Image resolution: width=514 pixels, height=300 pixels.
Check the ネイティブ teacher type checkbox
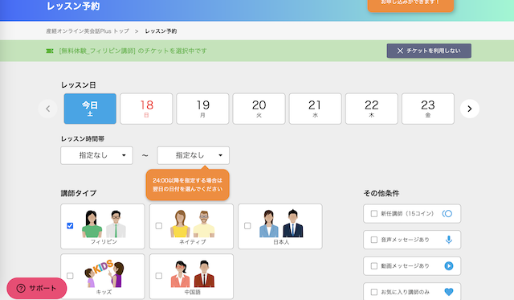(x=159, y=226)
